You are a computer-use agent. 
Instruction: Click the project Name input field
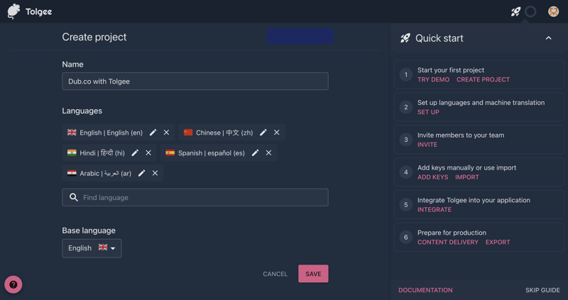[195, 81]
